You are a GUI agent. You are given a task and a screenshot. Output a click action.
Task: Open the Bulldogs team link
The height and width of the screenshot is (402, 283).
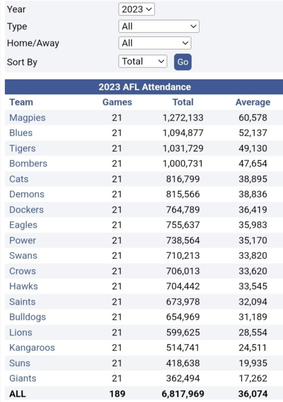point(28,317)
